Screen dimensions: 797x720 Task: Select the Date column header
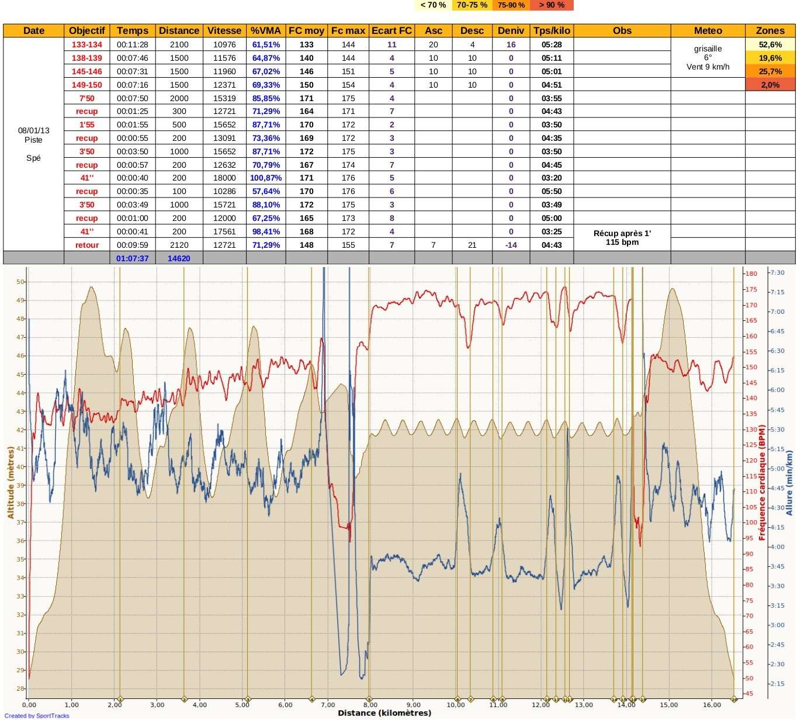(34, 30)
